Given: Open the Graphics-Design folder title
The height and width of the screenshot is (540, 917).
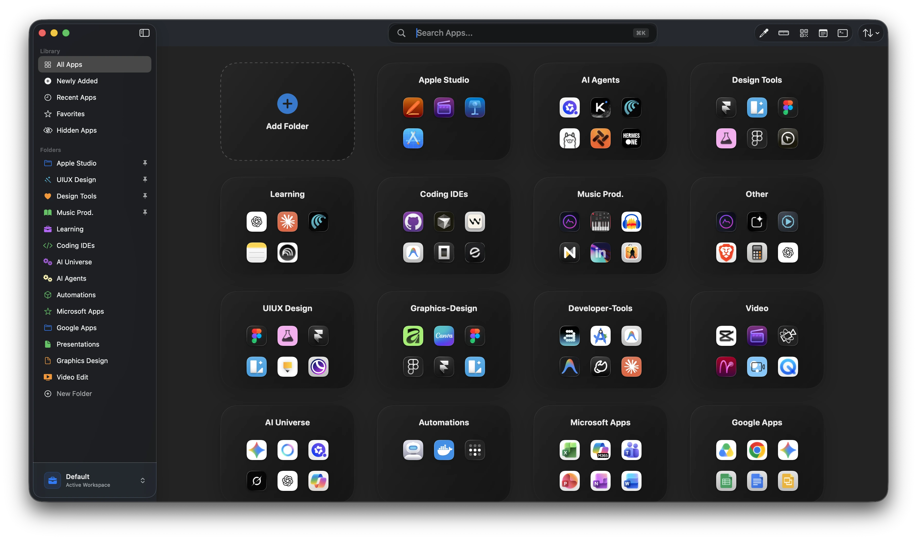Looking at the screenshot, I should point(444,308).
